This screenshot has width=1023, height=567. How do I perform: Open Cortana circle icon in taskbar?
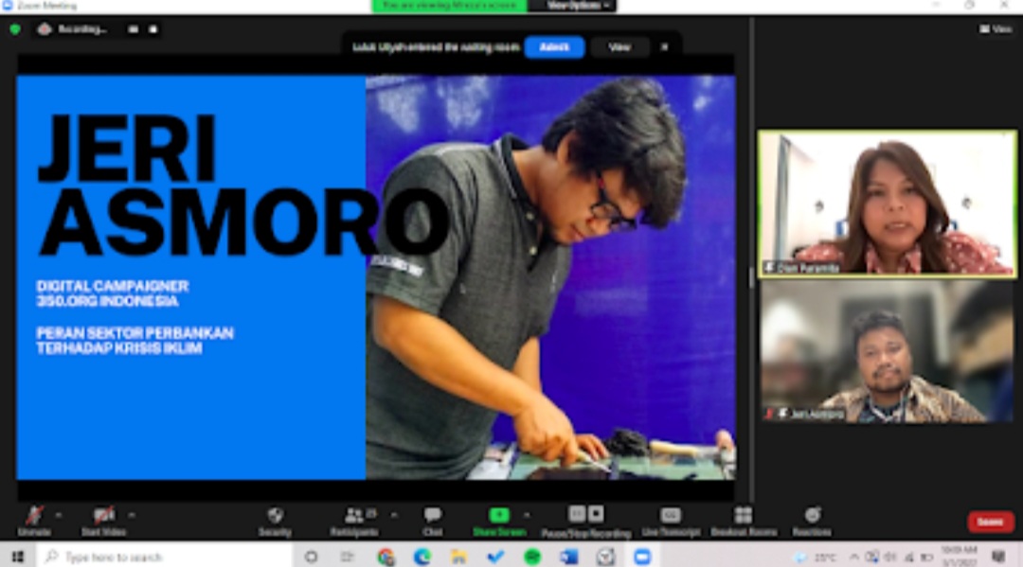pos(312,557)
